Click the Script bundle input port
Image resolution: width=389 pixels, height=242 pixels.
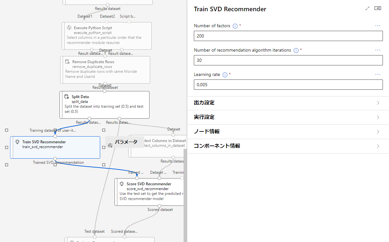(129, 22)
